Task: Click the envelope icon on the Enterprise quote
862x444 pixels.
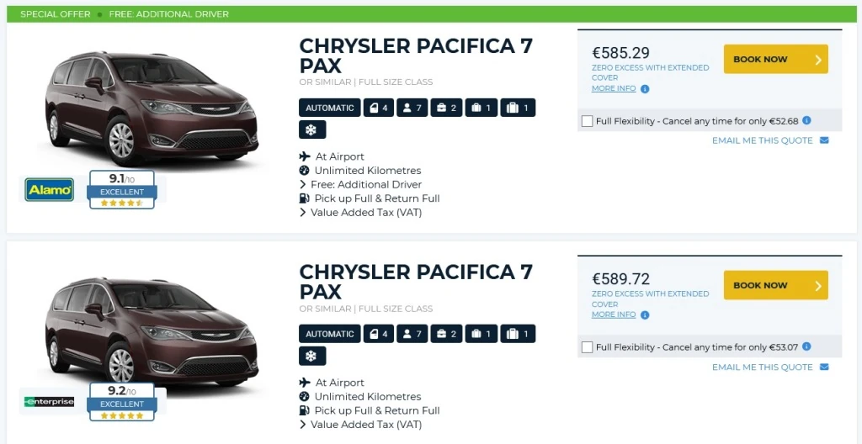Action: point(824,367)
